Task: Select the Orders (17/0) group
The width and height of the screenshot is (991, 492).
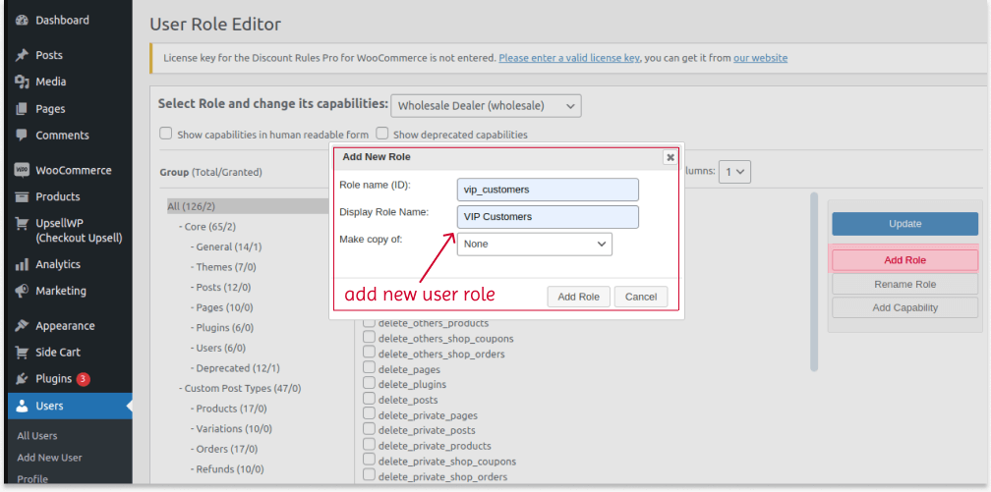Action: 224,449
